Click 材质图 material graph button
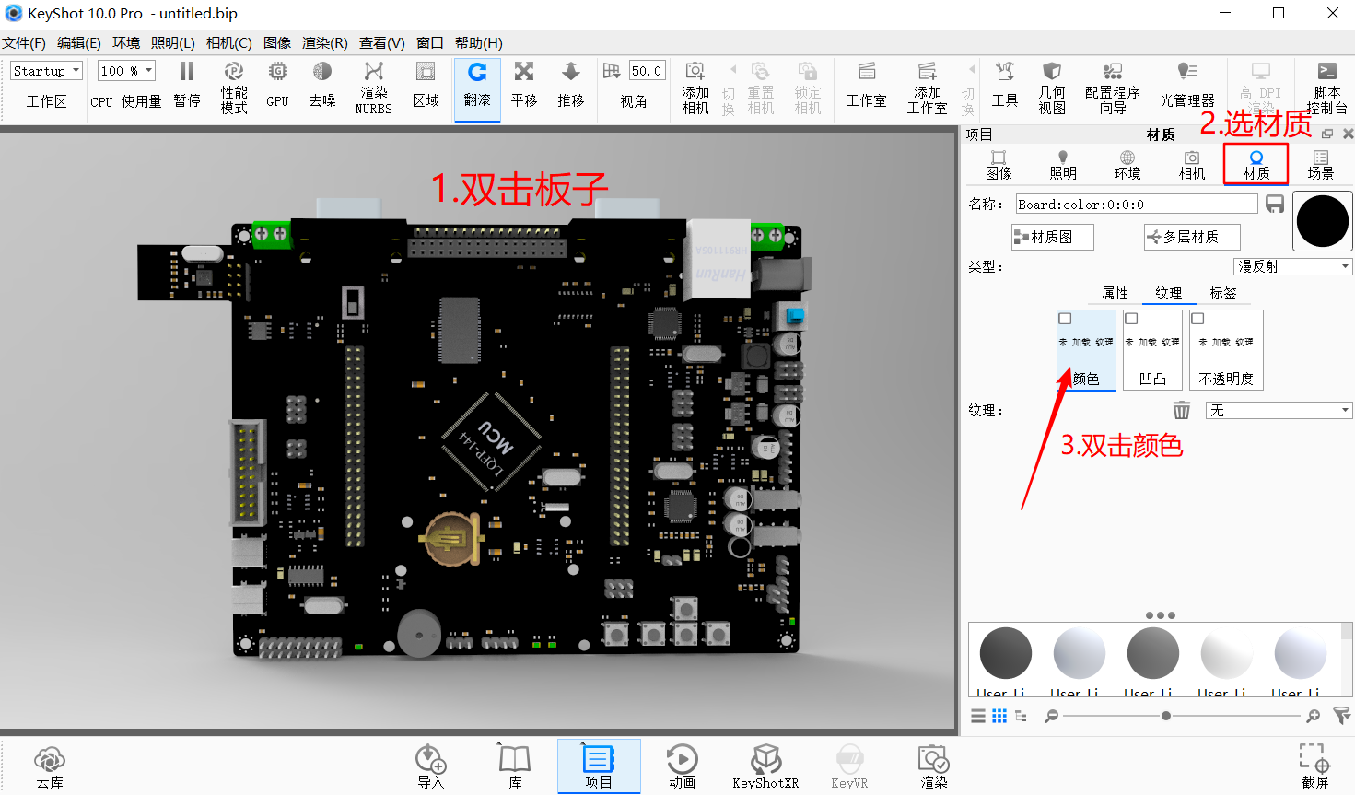Screen dimensions: 1355x795 1053,238
